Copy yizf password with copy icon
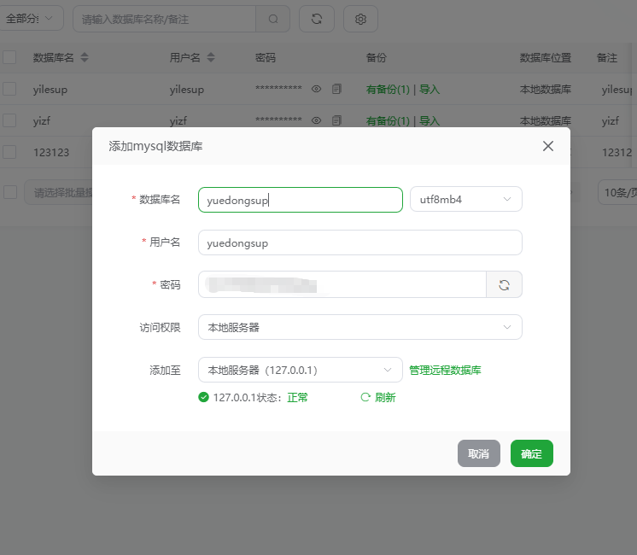The image size is (637, 555). 336,120
